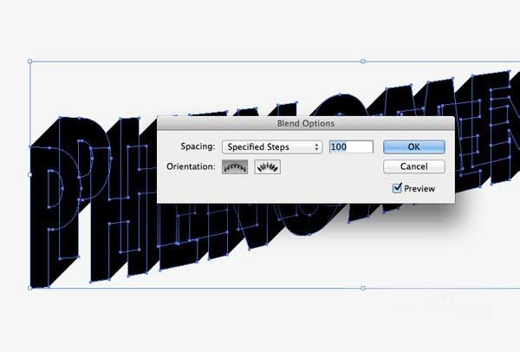Toggle the Preview checkbox

tap(397, 188)
